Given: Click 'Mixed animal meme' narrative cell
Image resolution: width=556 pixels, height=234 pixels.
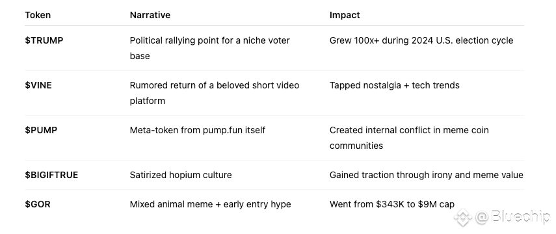Looking at the screenshot, I should pyautogui.click(x=210, y=205).
